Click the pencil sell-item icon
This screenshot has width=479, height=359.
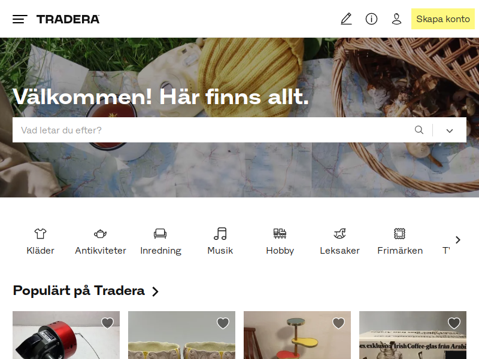coord(347,19)
